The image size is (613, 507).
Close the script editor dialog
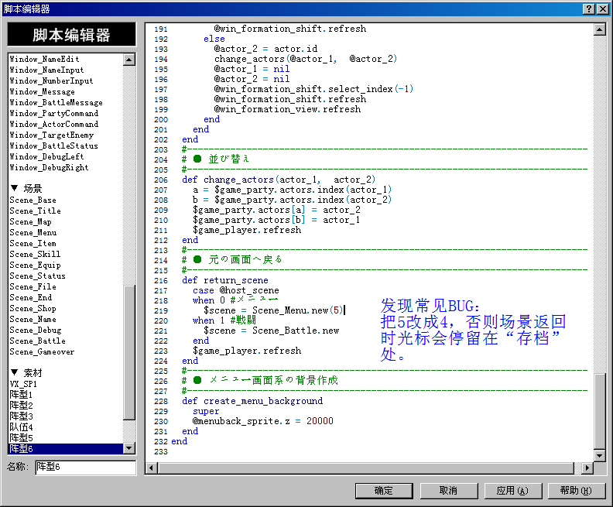(x=603, y=9)
